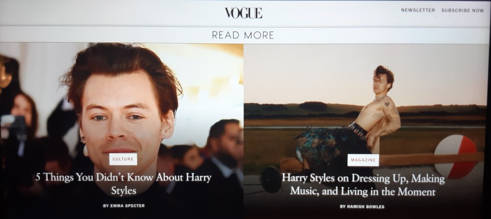Open '5 Things You Didn't Know About Harry Styles' headline
This screenshot has width=491, height=219.
point(123,184)
